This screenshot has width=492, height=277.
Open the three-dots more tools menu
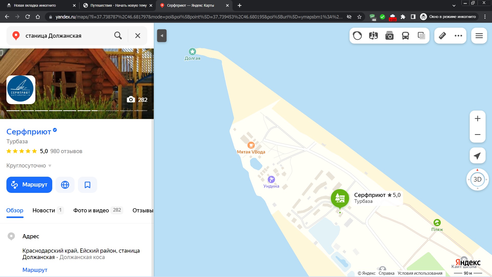[458, 36]
